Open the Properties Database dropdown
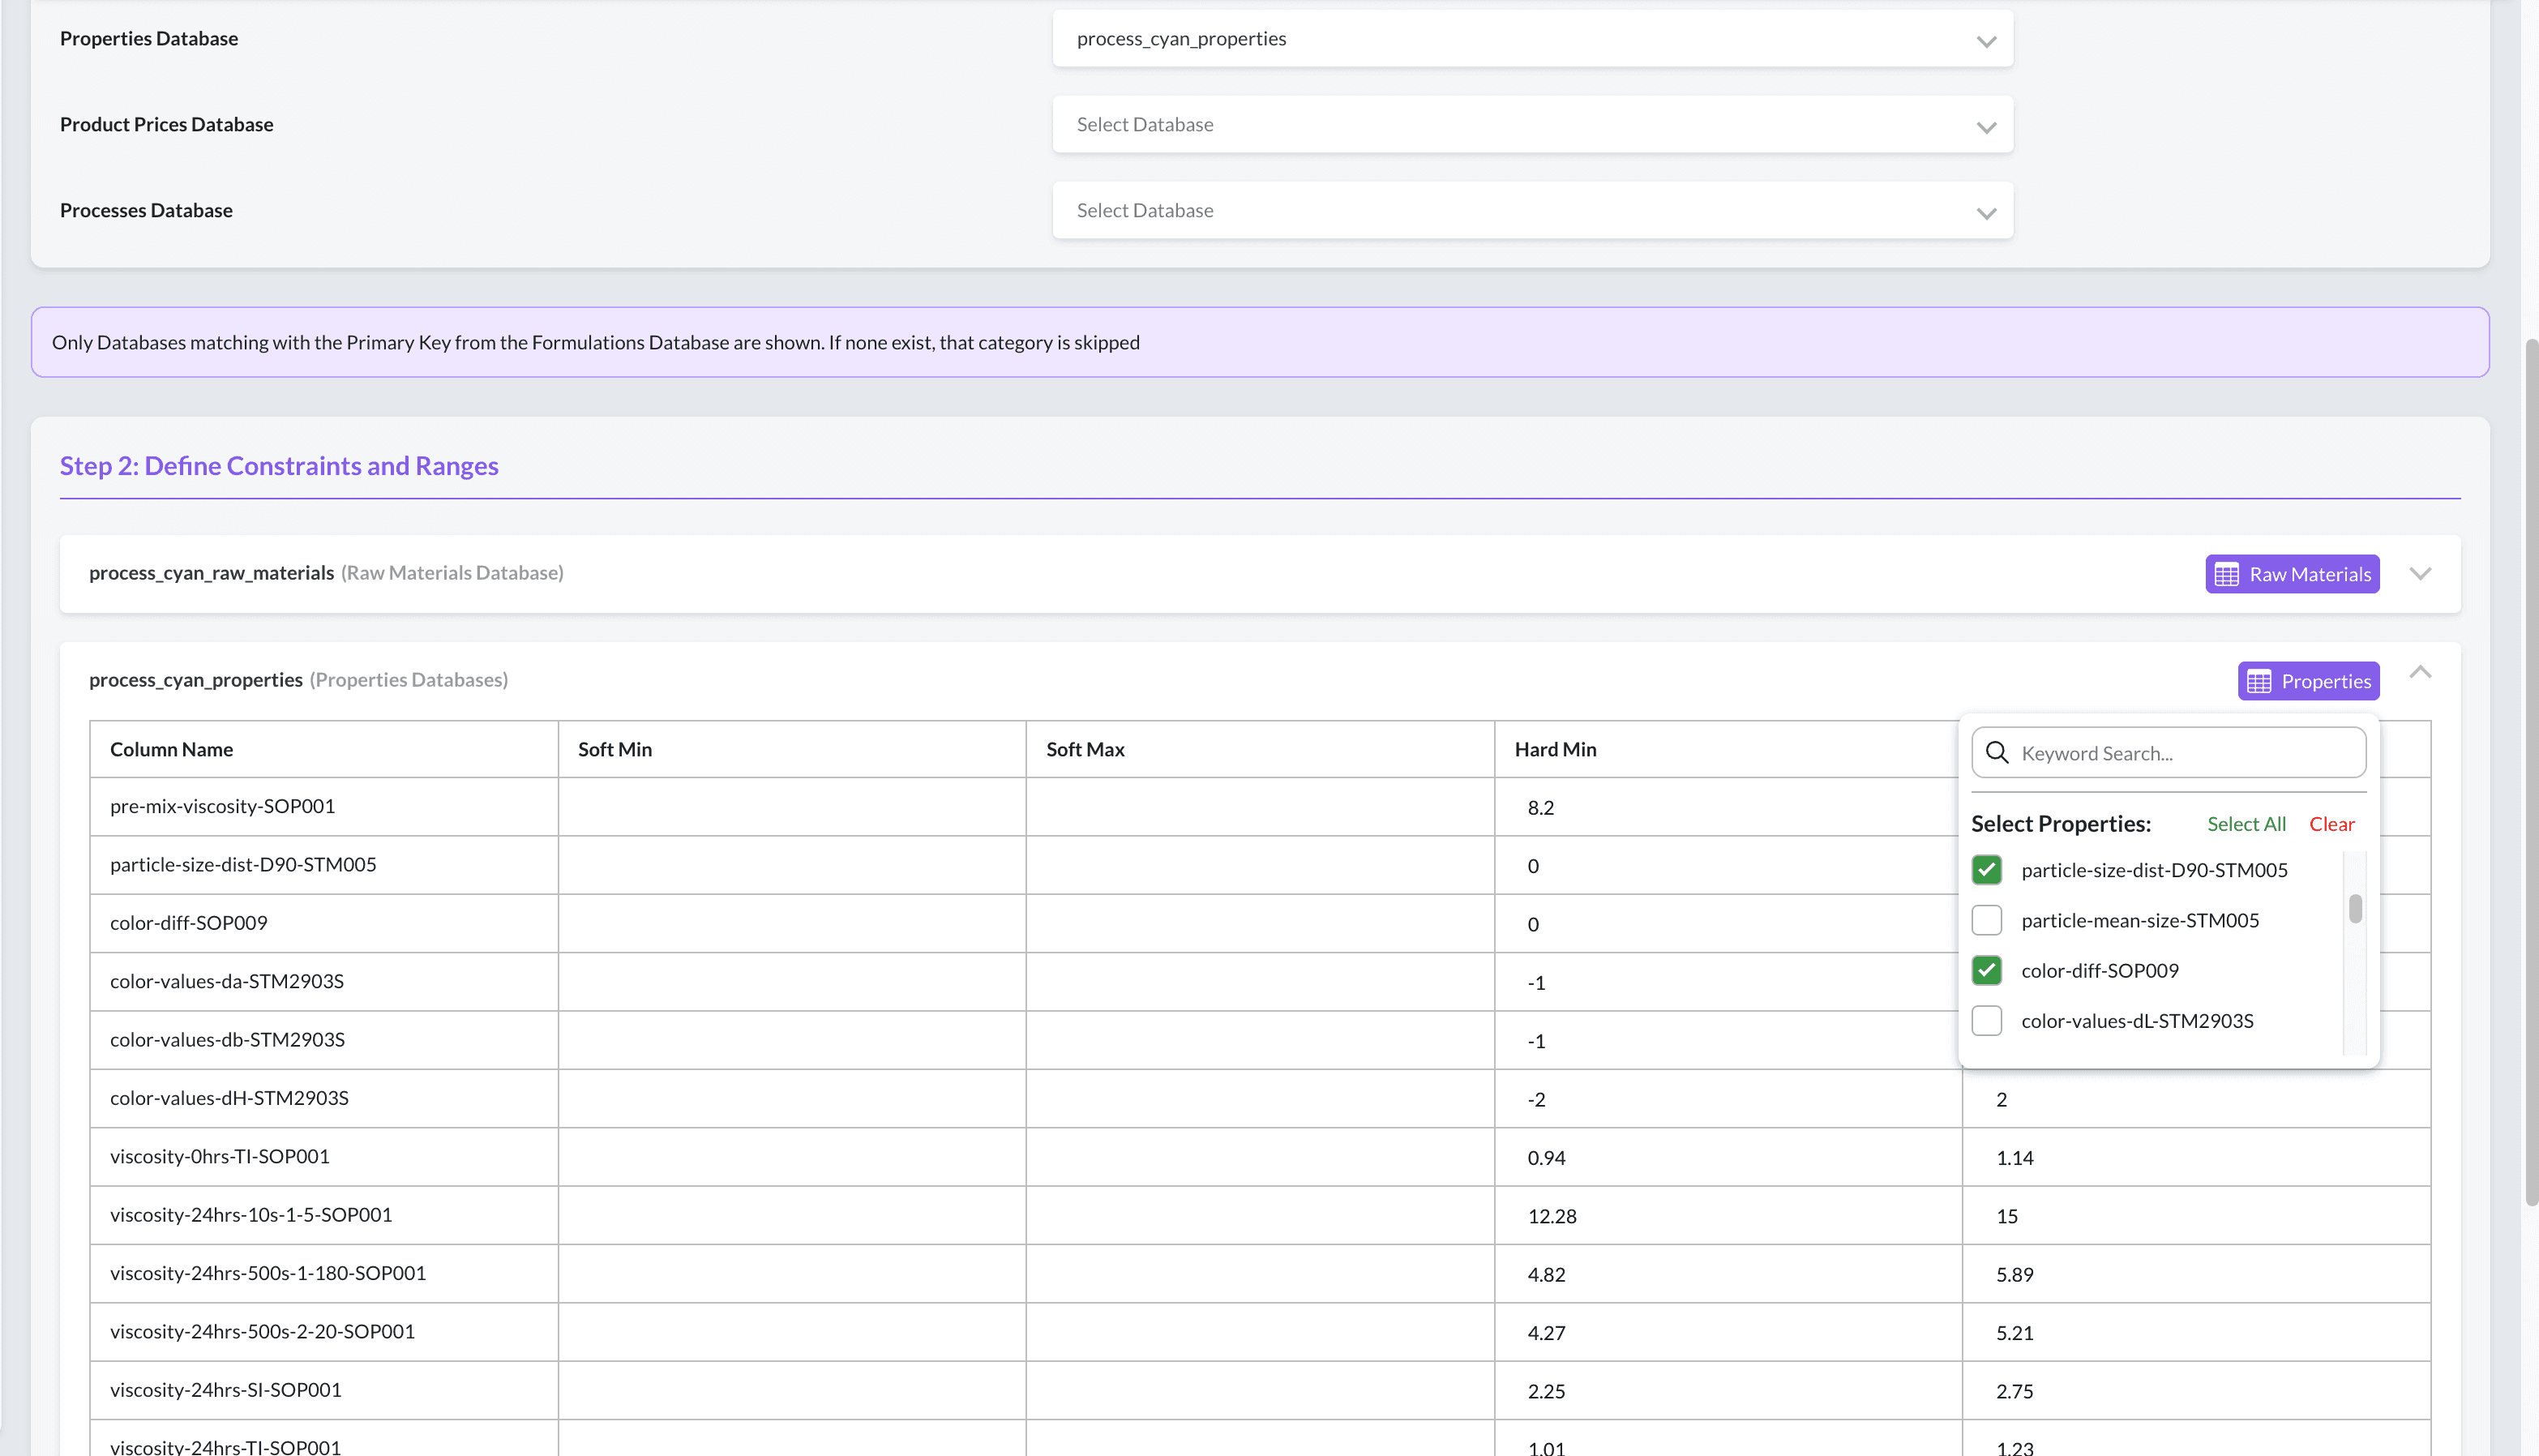 coord(1531,39)
